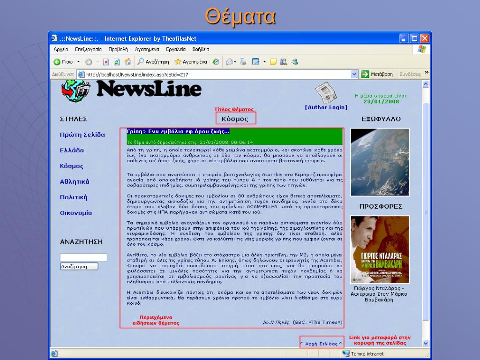Click the Earth cover image thumbnail
The height and width of the screenshot is (360, 480).
tap(380, 162)
